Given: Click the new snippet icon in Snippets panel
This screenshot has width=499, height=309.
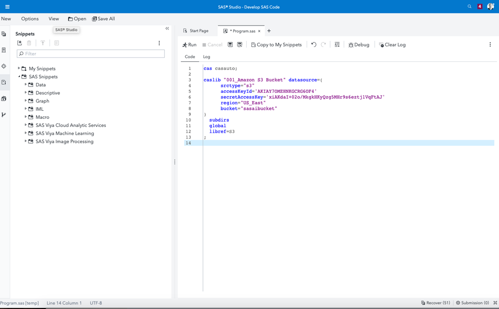Looking at the screenshot, I should pos(20,43).
